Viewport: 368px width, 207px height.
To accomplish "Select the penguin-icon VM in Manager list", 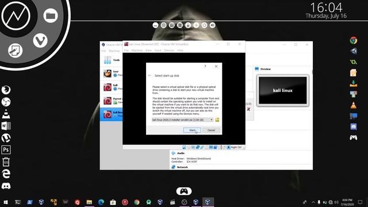I will [112, 74].
